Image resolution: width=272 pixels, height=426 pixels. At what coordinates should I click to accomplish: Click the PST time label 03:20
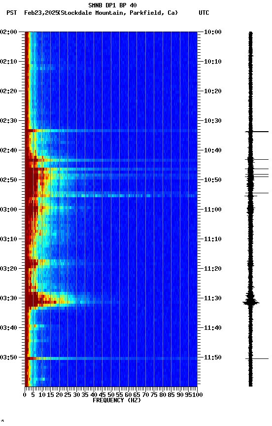coord(8,269)
